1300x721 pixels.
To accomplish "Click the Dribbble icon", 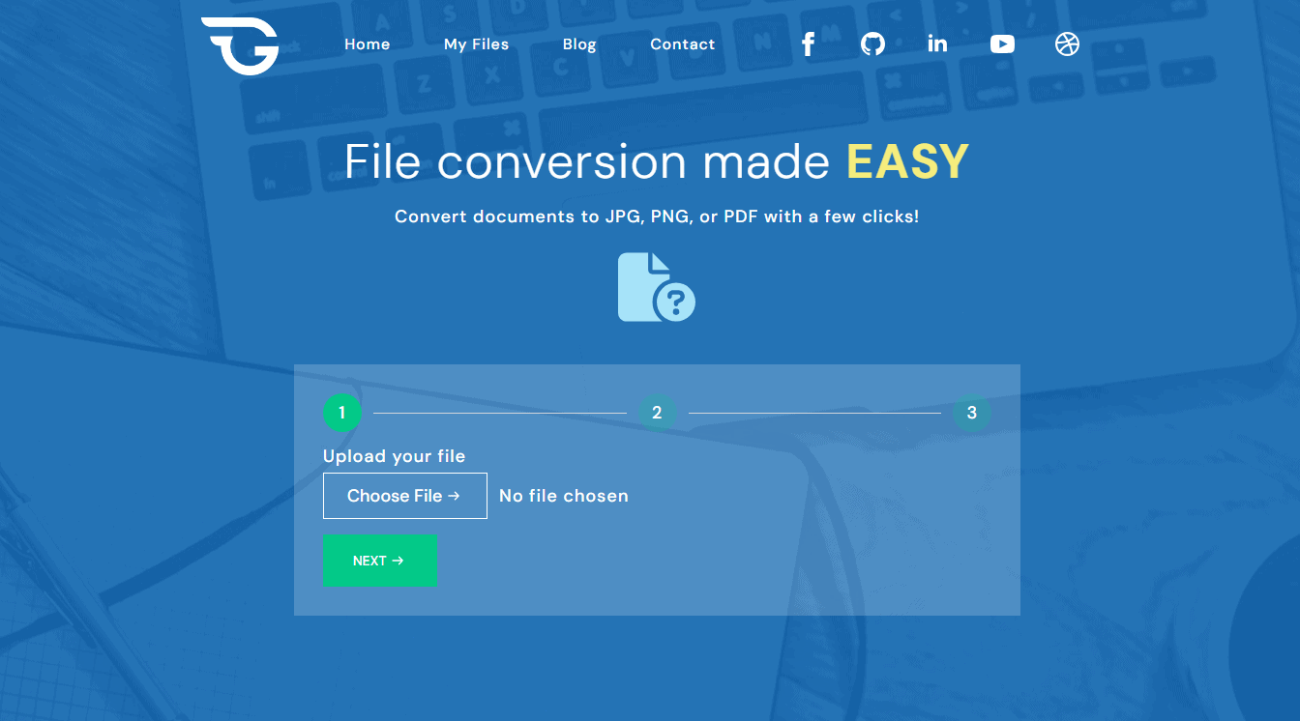I will [x=1067, y=43].
